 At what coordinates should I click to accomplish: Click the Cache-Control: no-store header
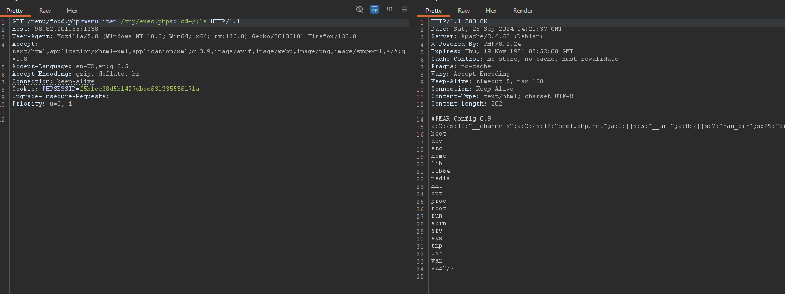pyautogui.click(x=524, y=59)
